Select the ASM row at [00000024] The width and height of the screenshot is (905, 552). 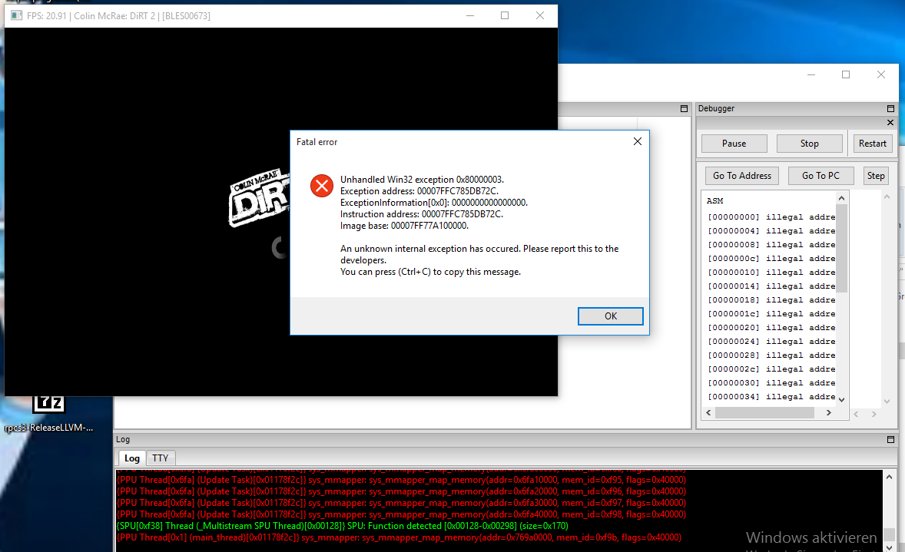[x=771, y=342]
